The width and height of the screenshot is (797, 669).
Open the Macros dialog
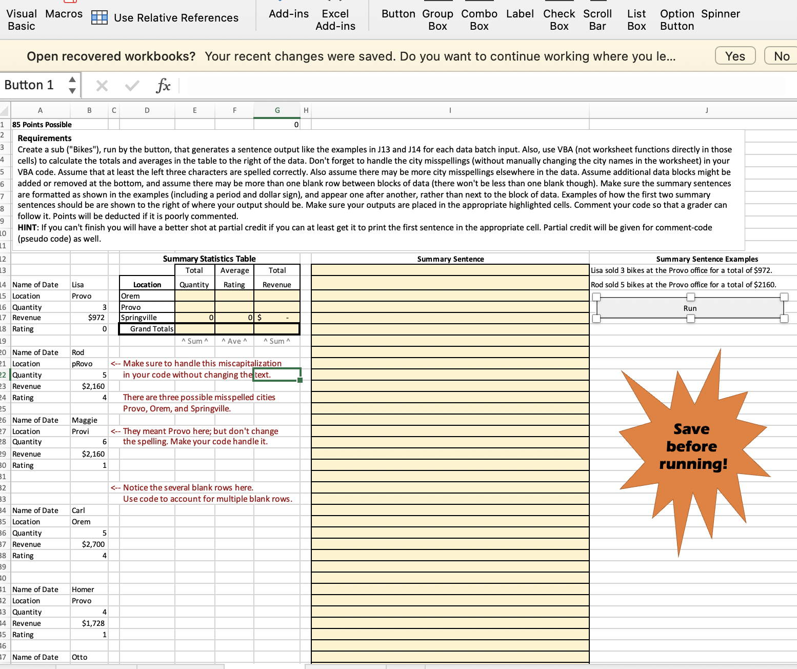[63, 14]
